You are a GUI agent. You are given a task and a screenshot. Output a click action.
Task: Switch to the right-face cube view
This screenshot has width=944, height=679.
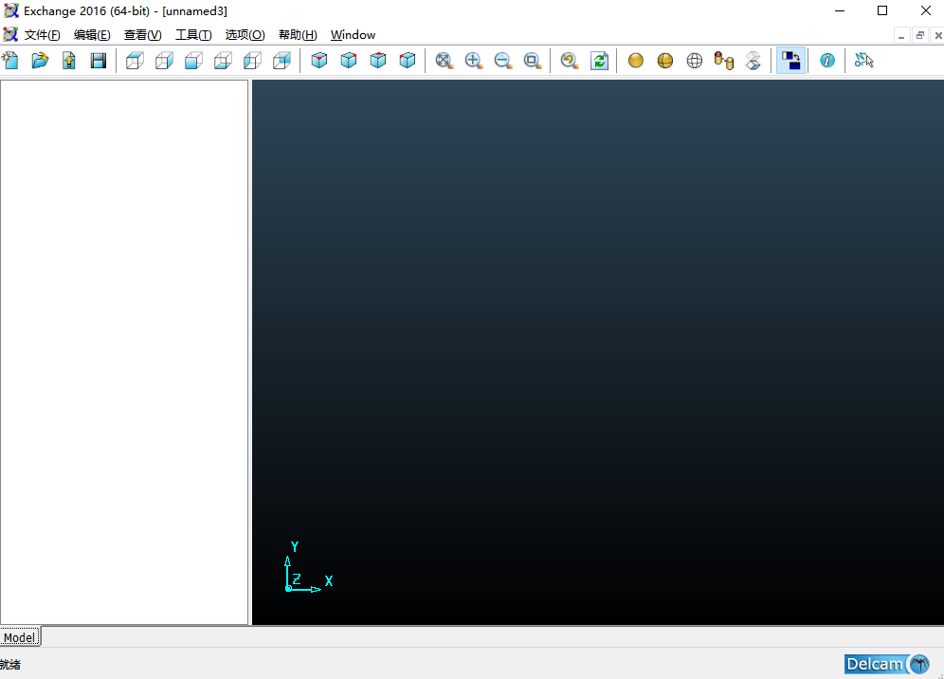(164, 61)
